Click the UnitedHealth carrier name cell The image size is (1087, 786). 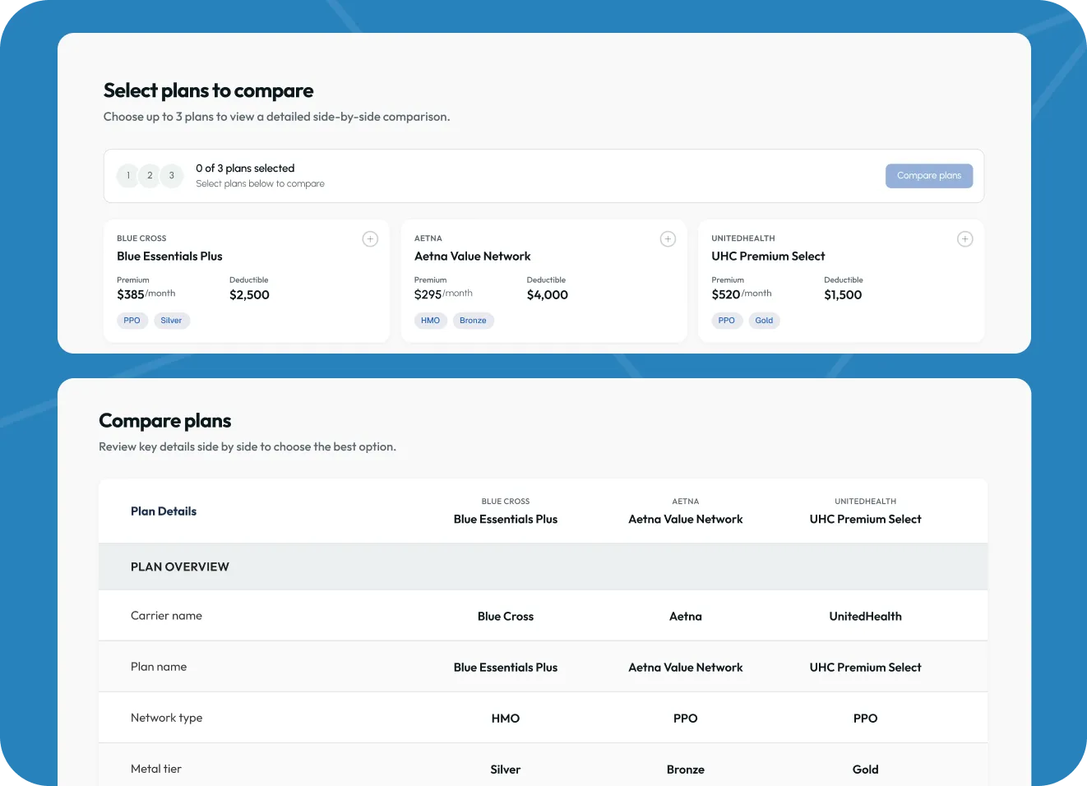(x=866, y=617)
